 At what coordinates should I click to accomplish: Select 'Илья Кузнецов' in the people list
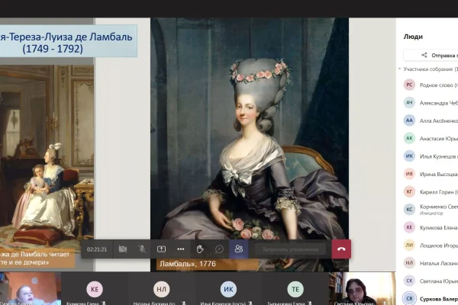(x=429, y=156)
